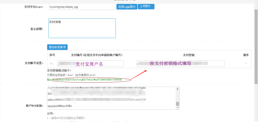258x122 pixels.
Task: Click the 支付编号 column header text
Action: (x=96, y=55)
